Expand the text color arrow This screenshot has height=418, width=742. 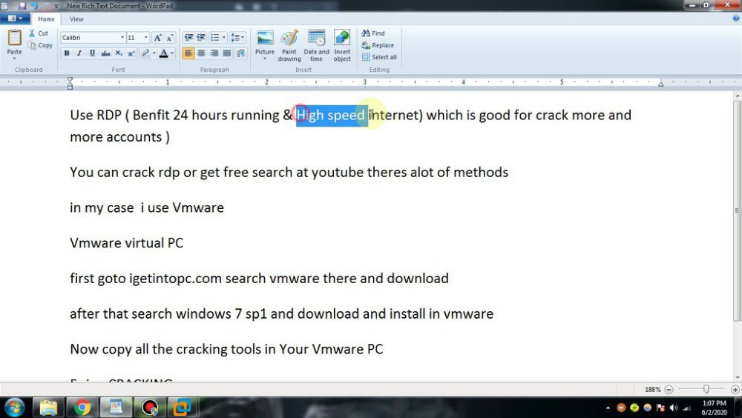click(x=172, y=53)
